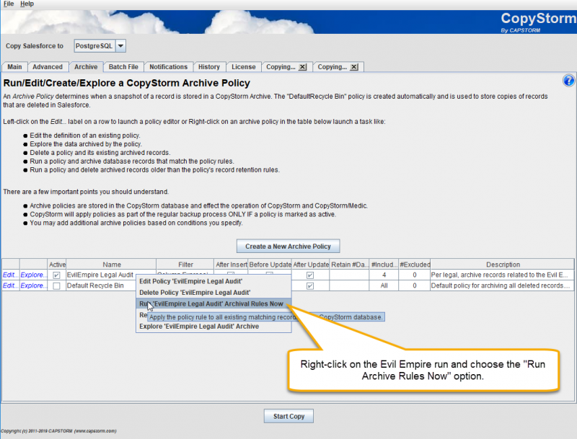The image size is (577, 439).
Task: Click Edit on the Default Recycle Bin row
Action: [x=9, y=285]
